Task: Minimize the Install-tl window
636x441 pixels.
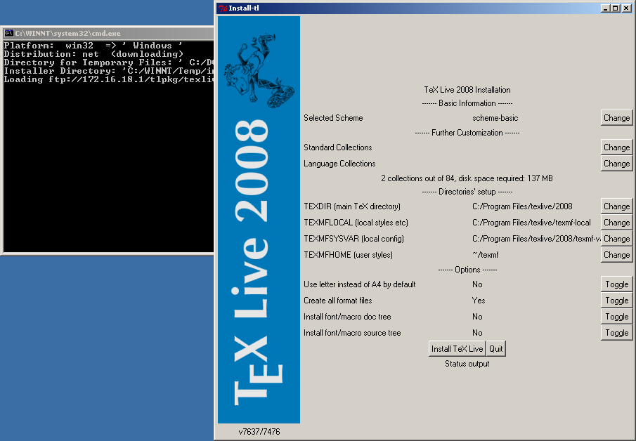Action: tap(604, 8)
